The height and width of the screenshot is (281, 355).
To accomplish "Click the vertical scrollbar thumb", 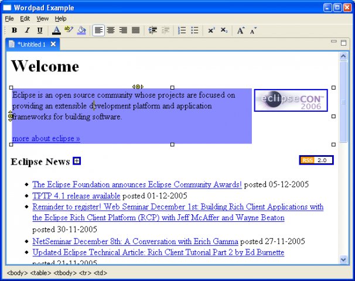I will (343, 102).
